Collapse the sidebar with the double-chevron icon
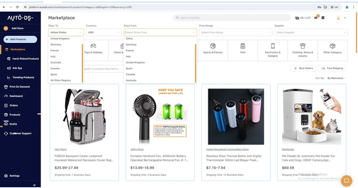This screenshot has width=358, height=188. [35, 185]
